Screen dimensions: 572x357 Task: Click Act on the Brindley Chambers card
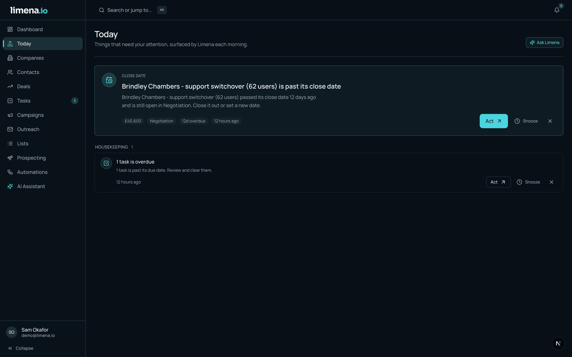coord(494,121)
